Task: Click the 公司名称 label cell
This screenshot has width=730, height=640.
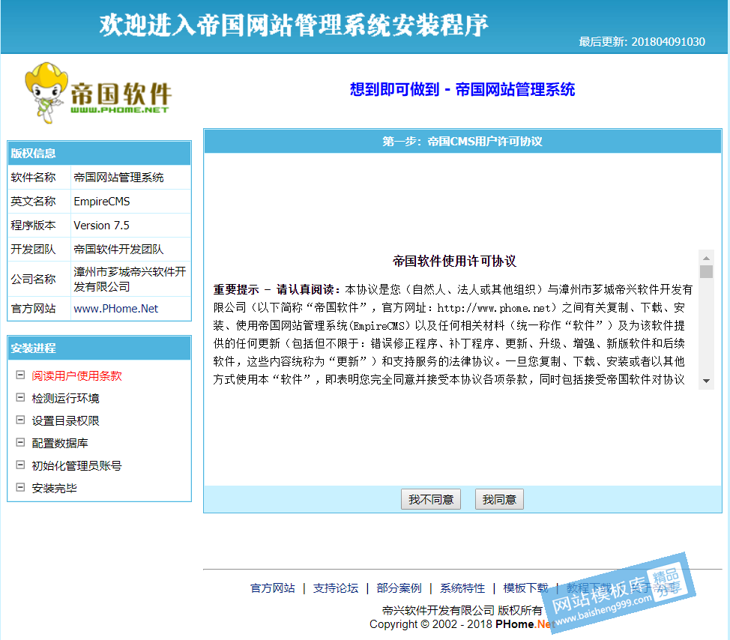Action: [x=39, y=279]
